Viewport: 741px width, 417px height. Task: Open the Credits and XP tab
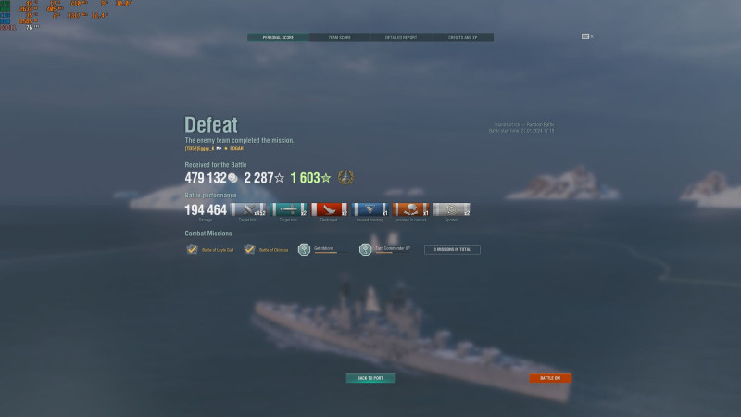pos(462,37)
